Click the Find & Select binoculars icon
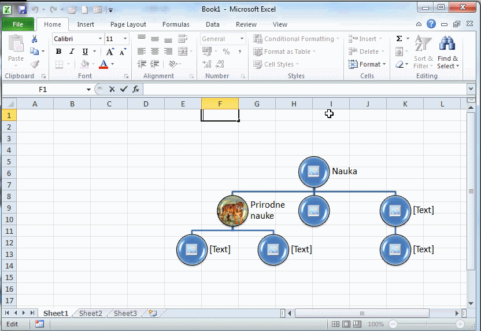 coord(447,45)
